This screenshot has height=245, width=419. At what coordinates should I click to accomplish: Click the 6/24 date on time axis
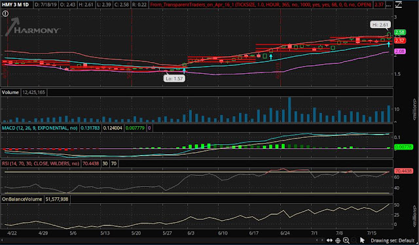pyautogui.click(x=285, y=233)
